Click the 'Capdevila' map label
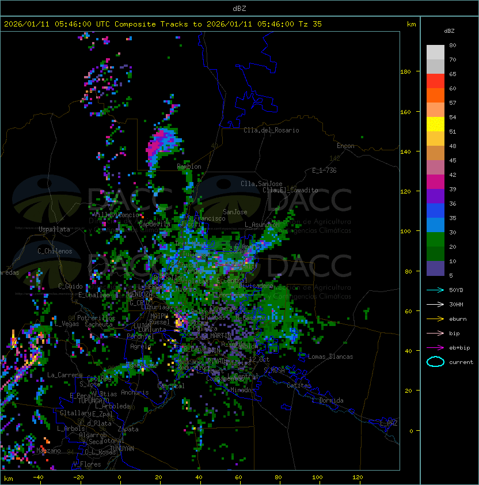 tap(154, 224)
